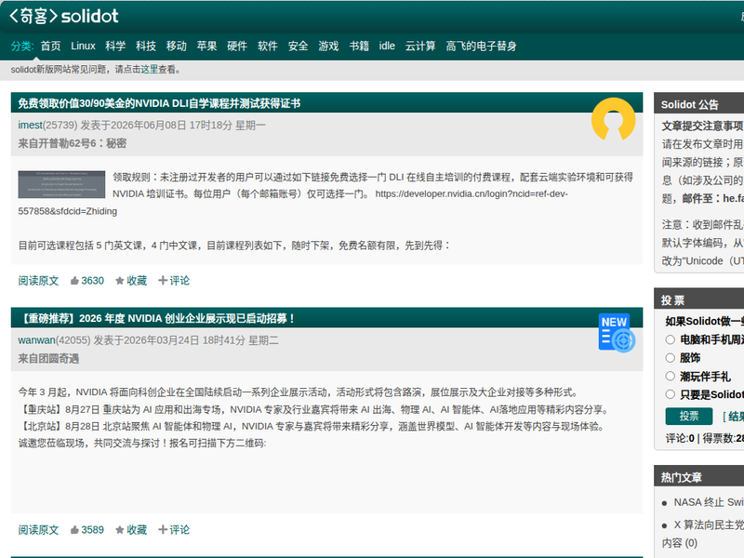Open article title 免费领取NVIDIA DLI自学课程
Image resolution: width=744 pixels, height=558 pixels.
[x=159, y=103]
